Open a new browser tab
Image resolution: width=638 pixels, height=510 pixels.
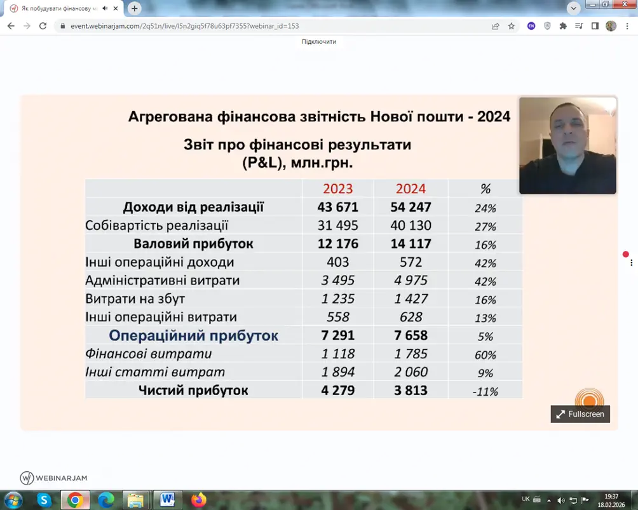click(x=135, y=8)
